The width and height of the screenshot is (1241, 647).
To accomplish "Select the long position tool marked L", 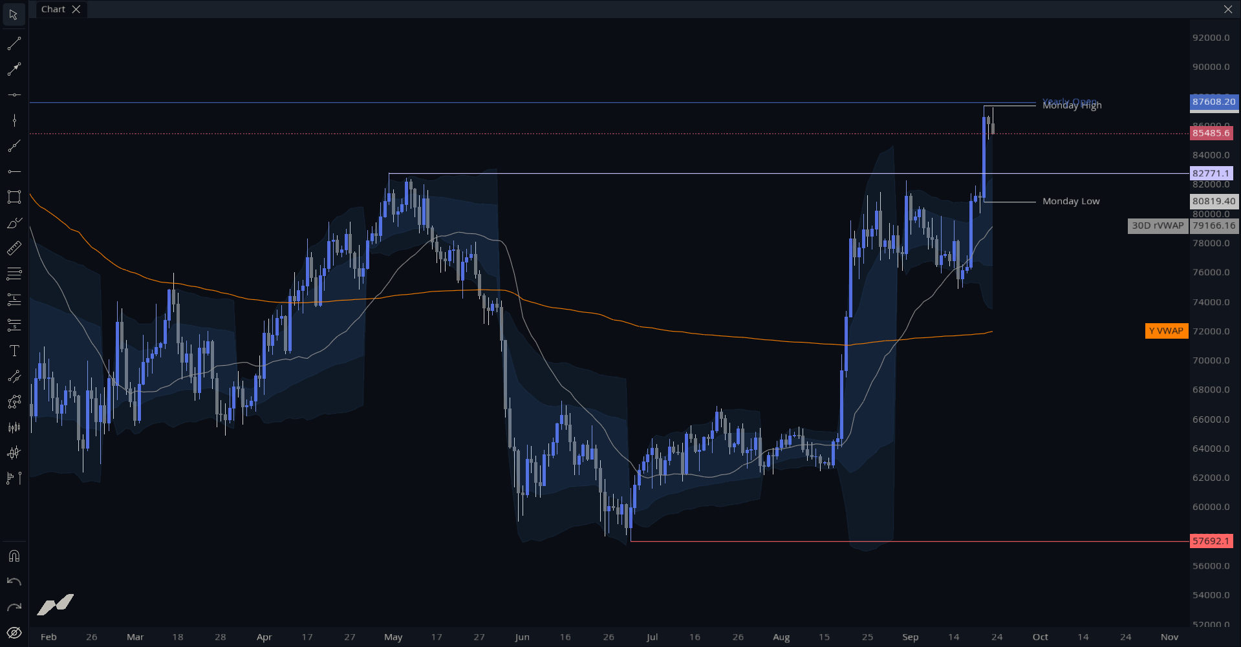I will tap(14, 299).
